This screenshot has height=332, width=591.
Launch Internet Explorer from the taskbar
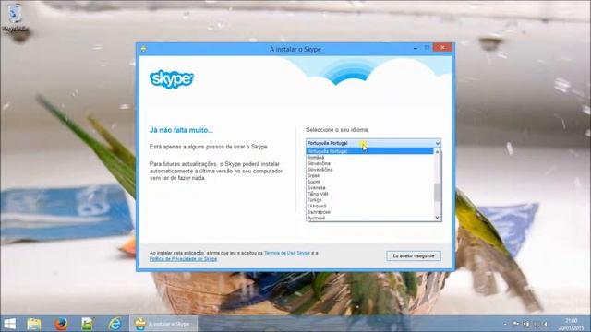coord(115,324)
